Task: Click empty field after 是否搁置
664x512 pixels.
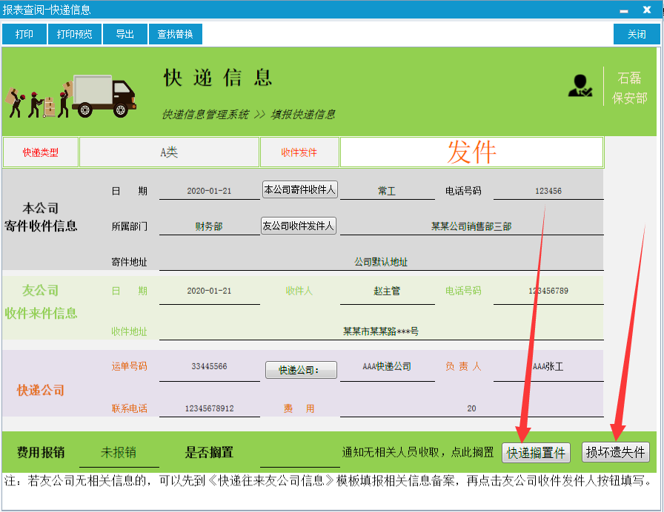Action: click(300, 452)
